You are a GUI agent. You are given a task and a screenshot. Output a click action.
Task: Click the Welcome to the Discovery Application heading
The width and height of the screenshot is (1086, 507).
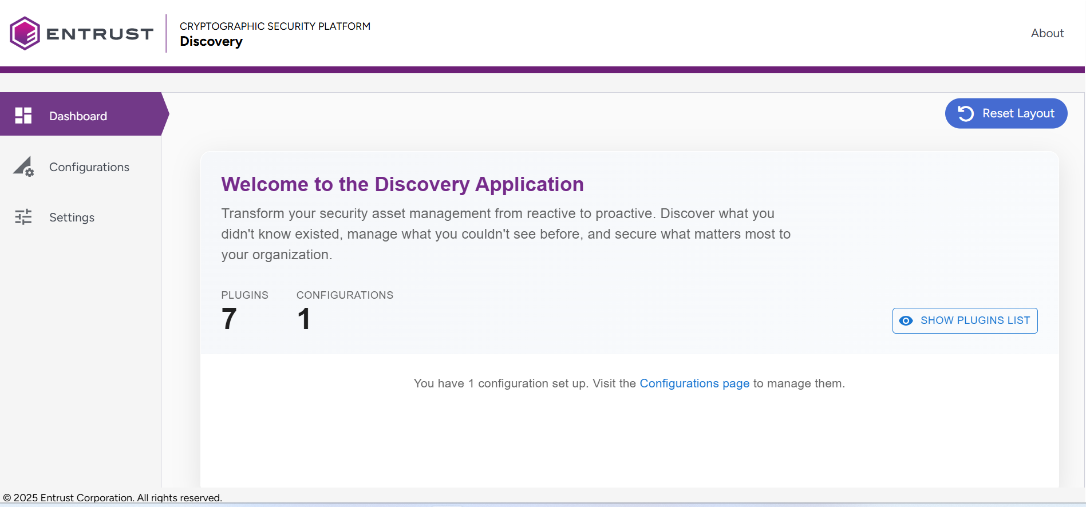pyautogui.click(x=402, y=184)
